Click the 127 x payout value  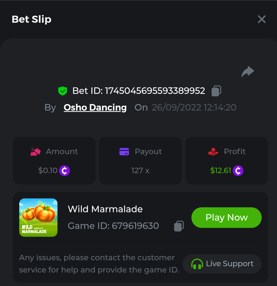click(140, 171)
